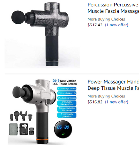Image resolution: width=139 pixels, height=147 pixels.
Task: Click the green power icon on LCD display
Action: click(x=63, y=134)
